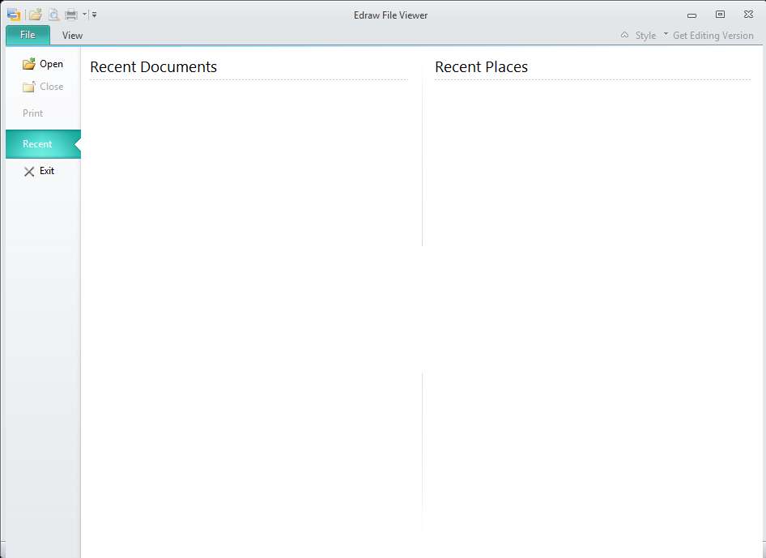The image size is (766, 558).
Task: Choose Open in the File menu
Action: [x=43, y=64]
